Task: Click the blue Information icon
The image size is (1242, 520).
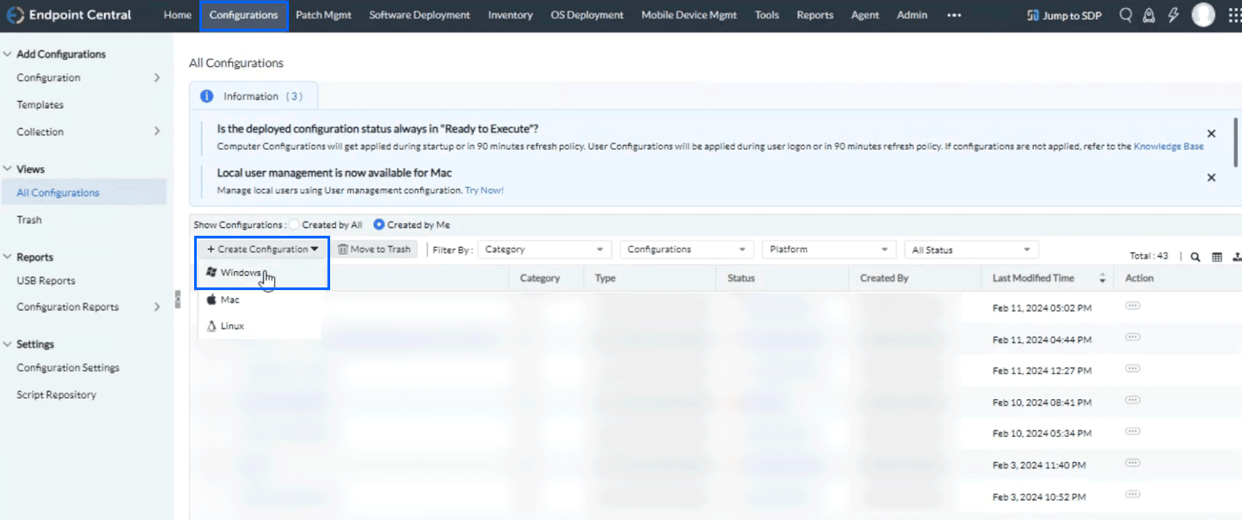Action: click(x=207, y=96)
